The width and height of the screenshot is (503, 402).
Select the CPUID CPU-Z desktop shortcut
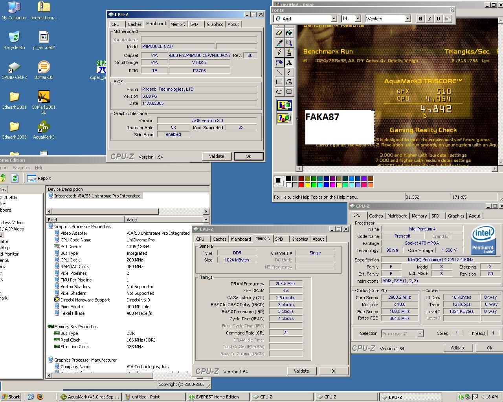tap(14, 71)
